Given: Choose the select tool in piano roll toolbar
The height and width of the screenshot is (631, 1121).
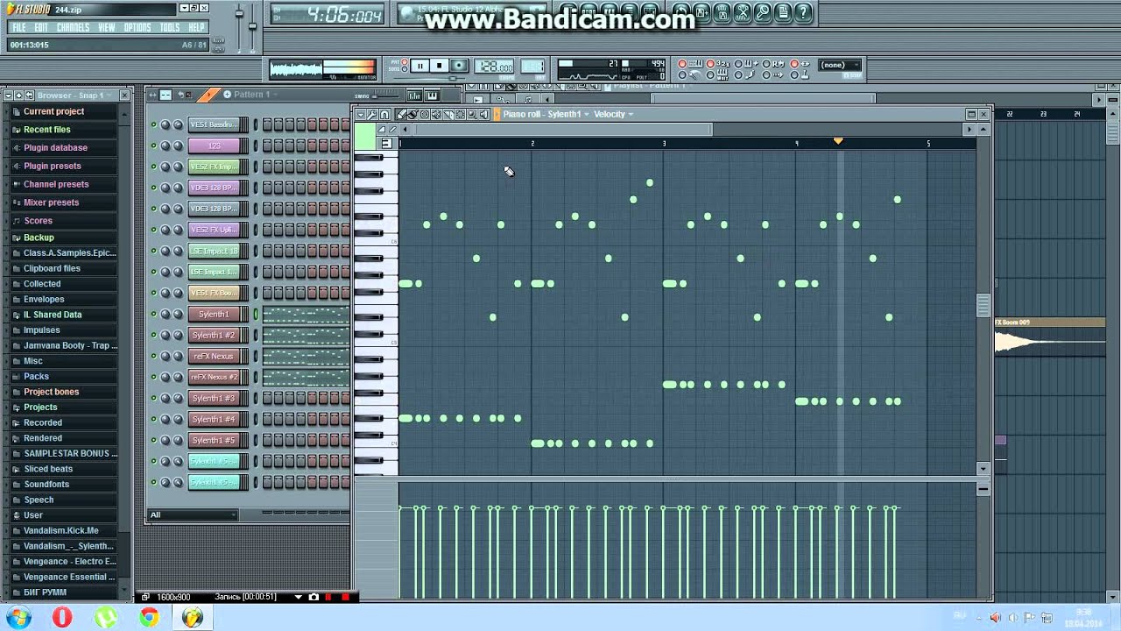Looking at the screenshot, I should click(460, 114).
